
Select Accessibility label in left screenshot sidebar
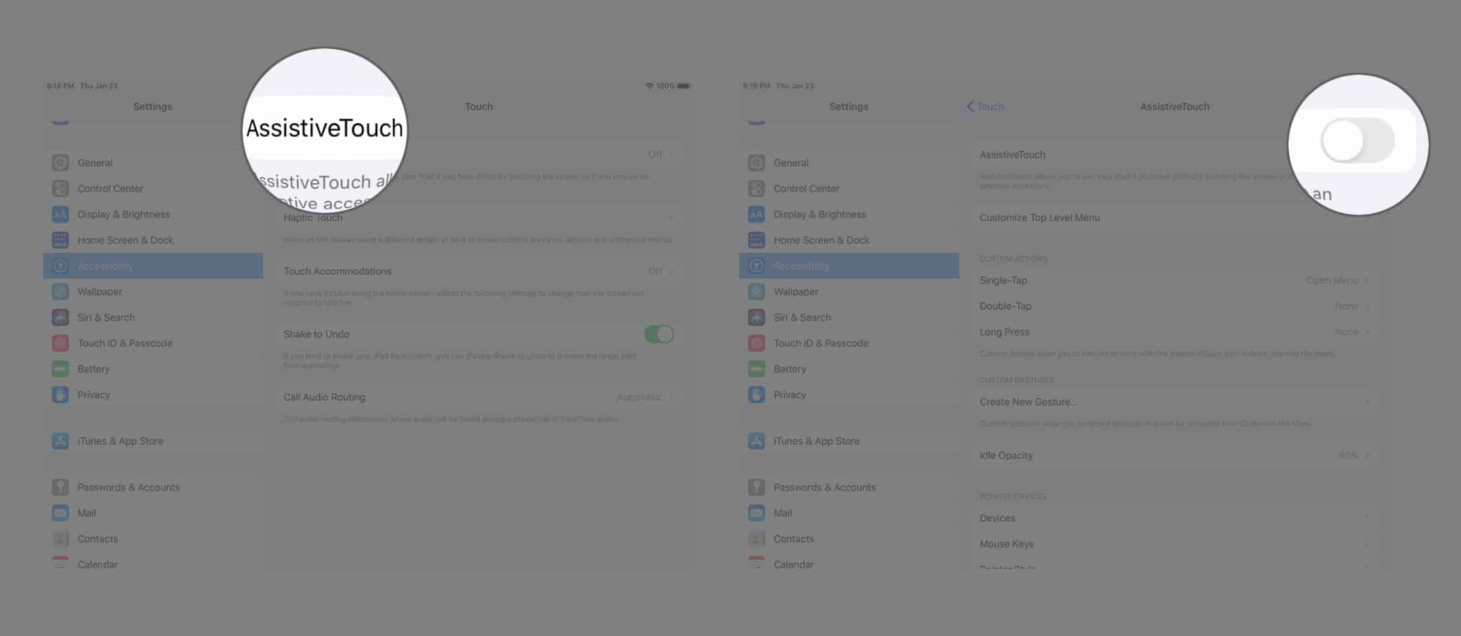tap(105, 266)
